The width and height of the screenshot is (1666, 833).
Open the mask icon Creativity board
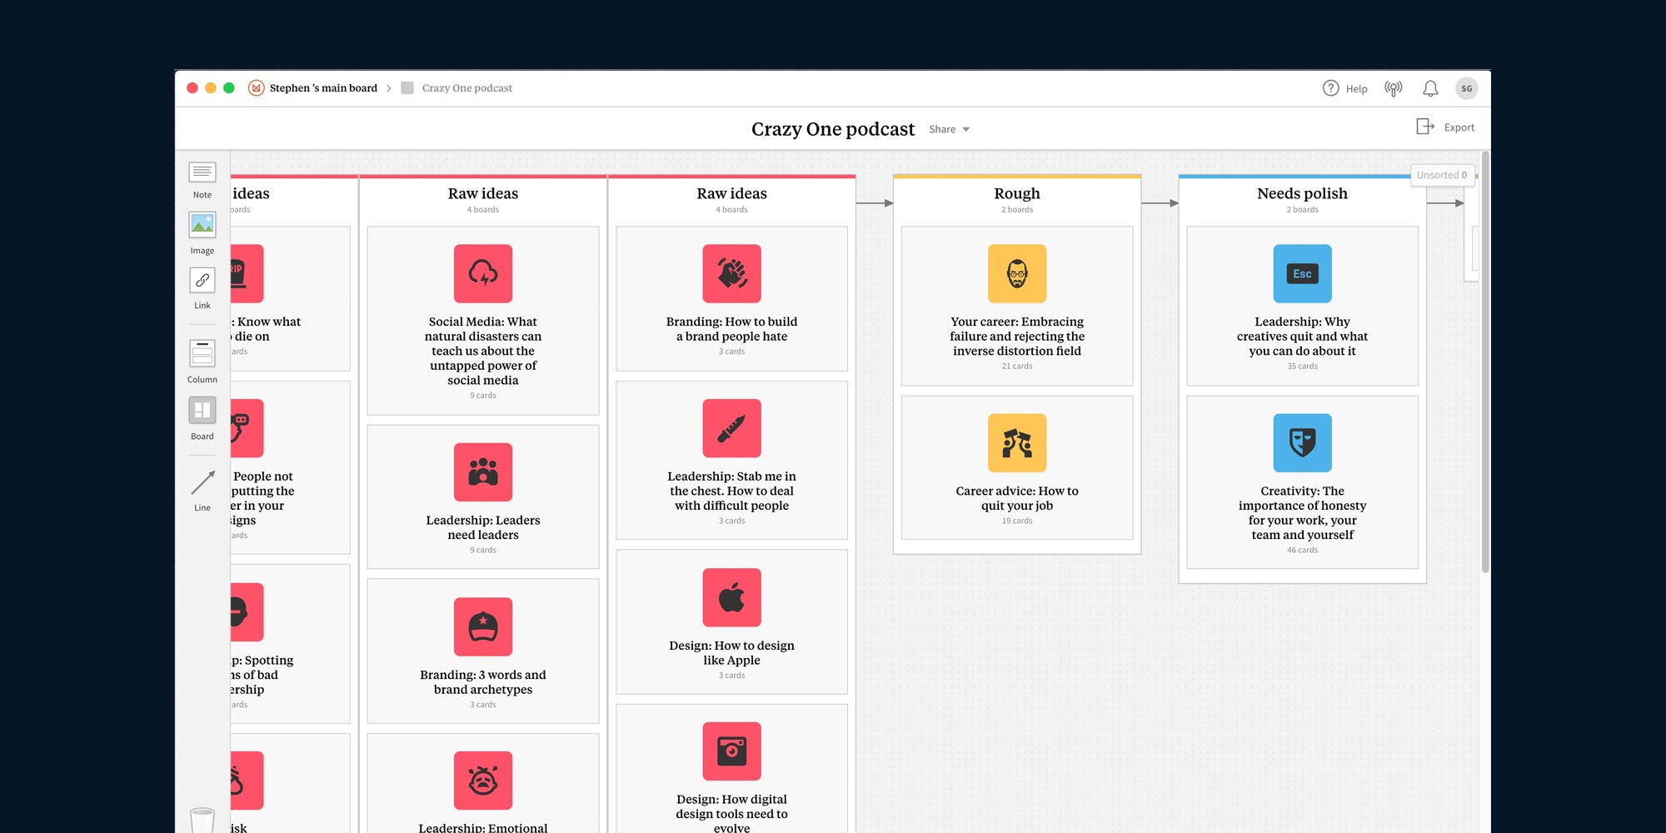pos(1303,443)
